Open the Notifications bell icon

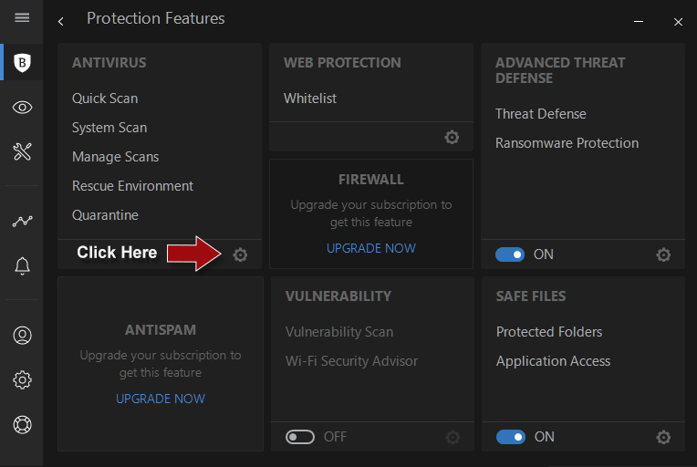23,265
